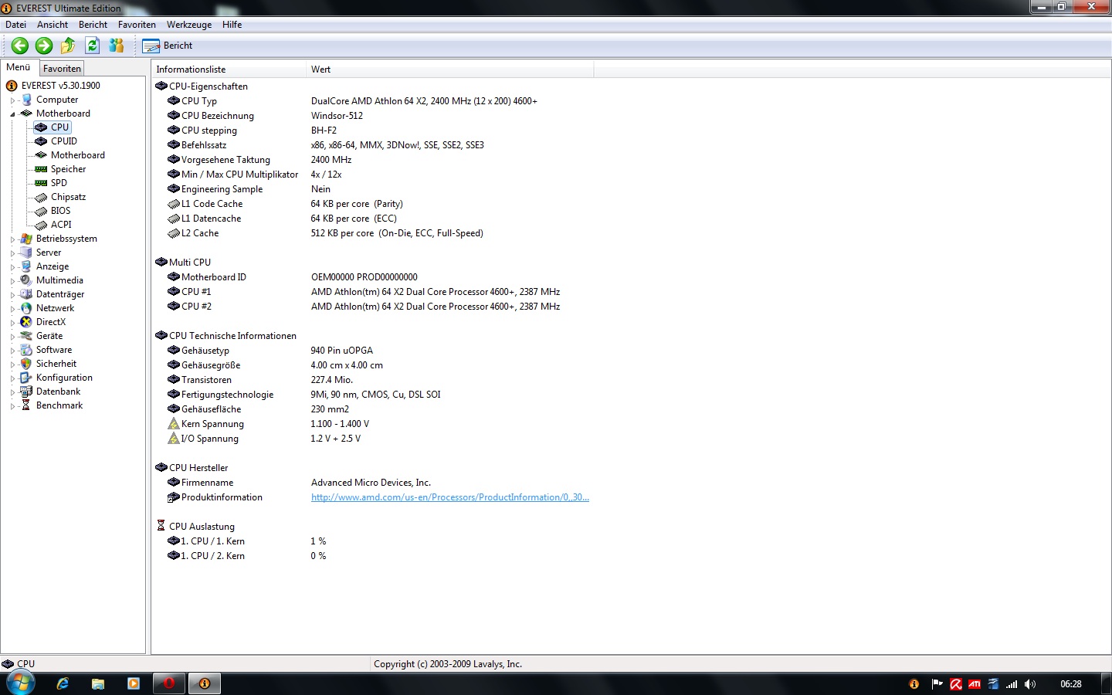1112x695 pixels.
Task: Open the AMD product information link
Action: tap(449, 497)
